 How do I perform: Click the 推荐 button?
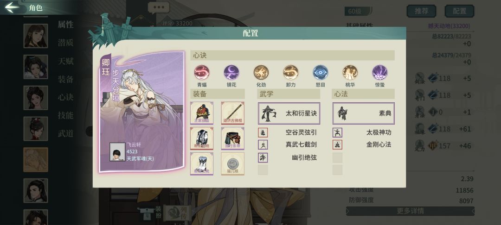pos(421,11)
